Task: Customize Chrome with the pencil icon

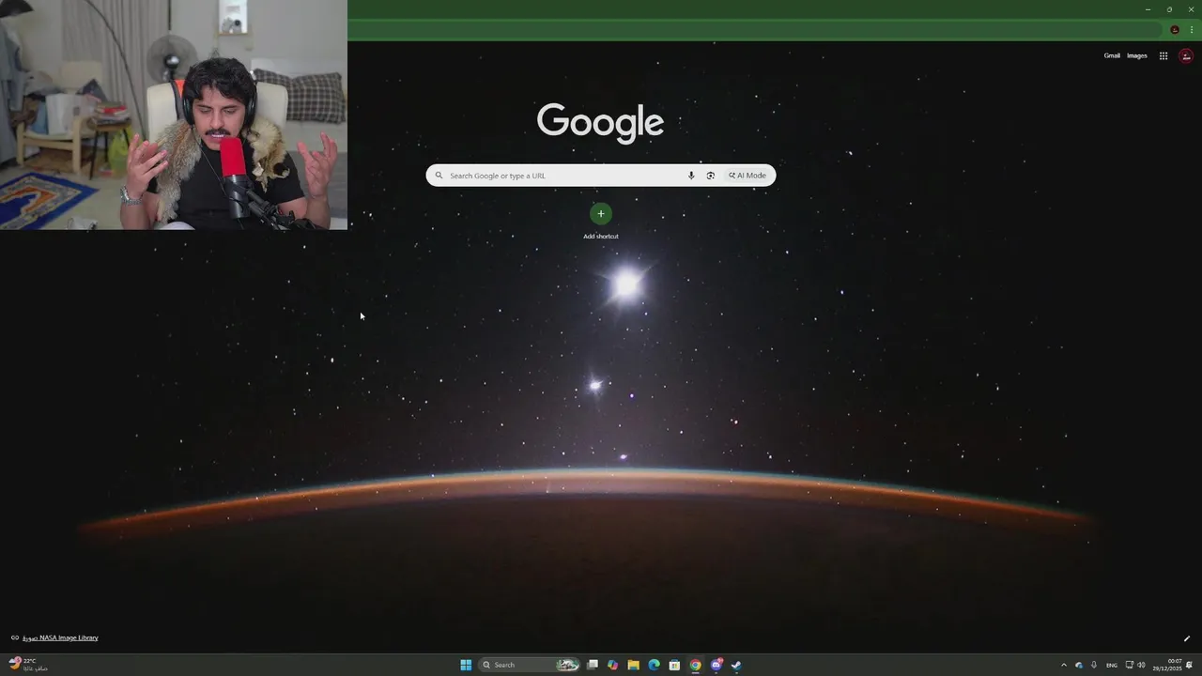Action: 1186,638
